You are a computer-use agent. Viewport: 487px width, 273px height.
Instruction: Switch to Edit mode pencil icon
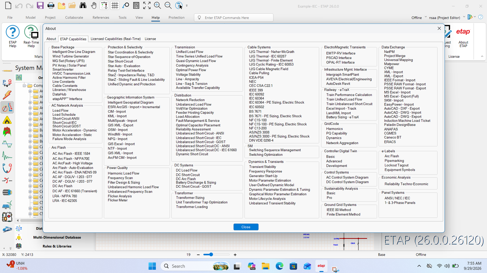click(x=7, y=70)
